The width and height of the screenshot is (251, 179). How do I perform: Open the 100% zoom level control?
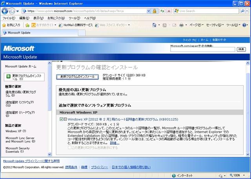237,175
